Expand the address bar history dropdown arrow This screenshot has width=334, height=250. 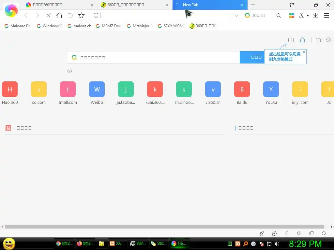click(236, 16)
